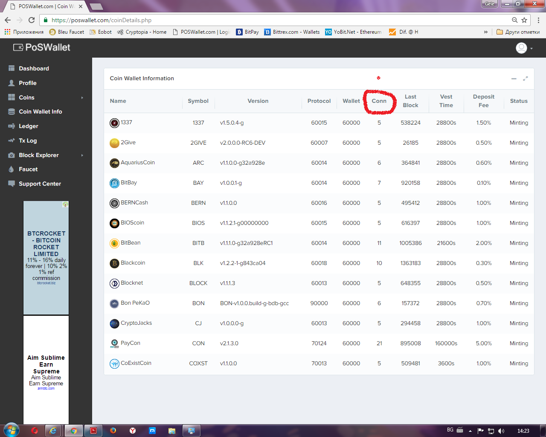Click the Aim Sublime advertisement
Viewport: 546px width, 437px height.
pyautogui.click(x=46, y=370)
